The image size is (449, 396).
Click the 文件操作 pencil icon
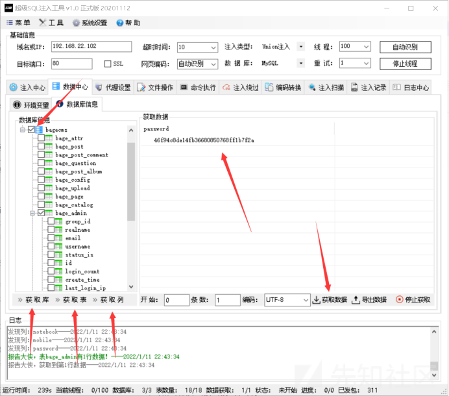(141, 87)
